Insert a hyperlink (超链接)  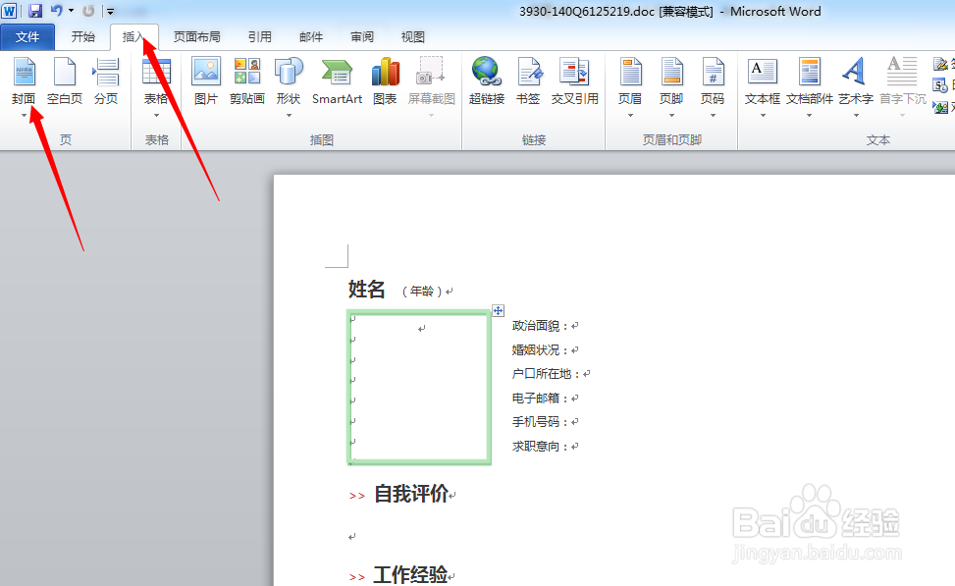[x=487, y=81]
